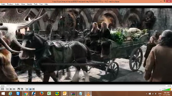Set volume using the green volume slider

click(x=166, y=89)
